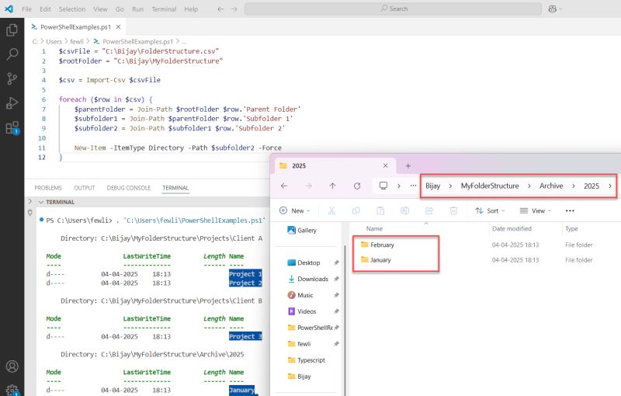The height and width of the screenshot is (396, 621).
Task: Go up one folder level in File Explorer
Action: pyautogui.click(x=333, y=186)
